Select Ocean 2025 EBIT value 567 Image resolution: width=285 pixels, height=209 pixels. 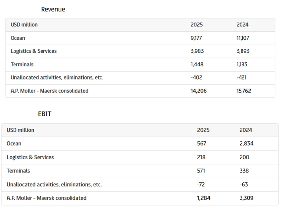pyautogui.click(x=201, y=143)
